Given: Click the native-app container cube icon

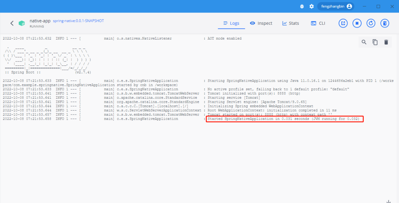Looking at the screenshot, I should pyautogui.click(x=22, y=23).
